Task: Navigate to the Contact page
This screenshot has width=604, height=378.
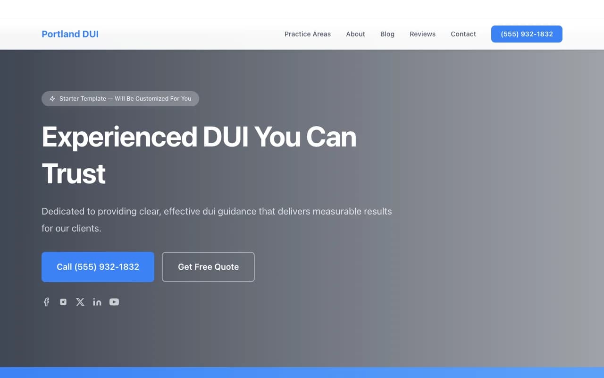Action: pyautogui.click(x=463, y=34)
